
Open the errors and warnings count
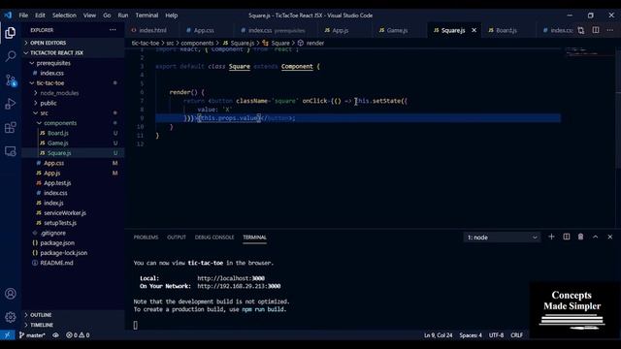point(78,335)
